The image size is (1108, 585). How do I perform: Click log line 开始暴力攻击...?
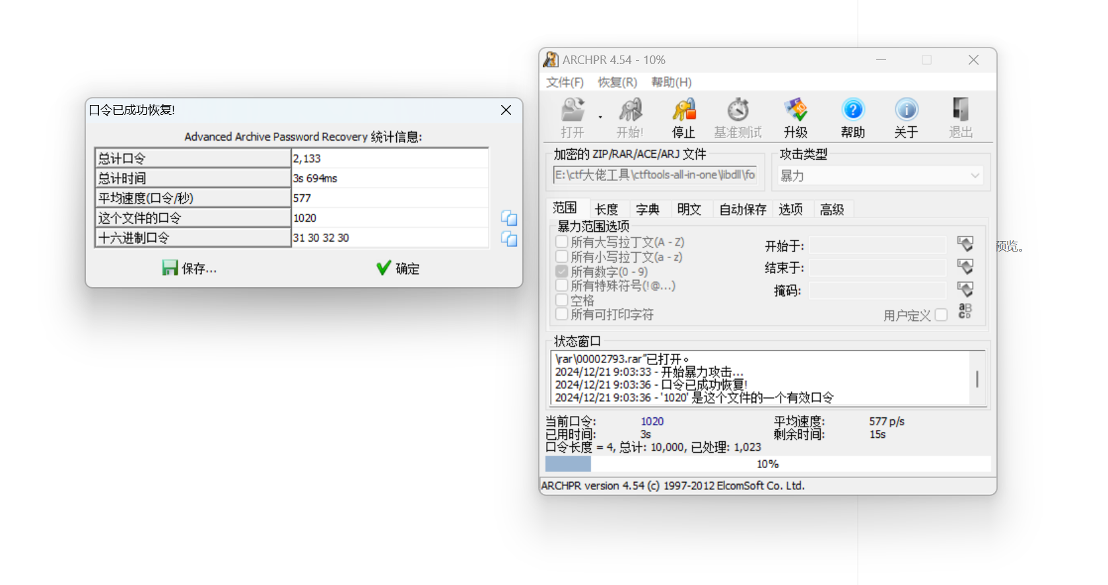pyautogui.click(x=649, y=372)
